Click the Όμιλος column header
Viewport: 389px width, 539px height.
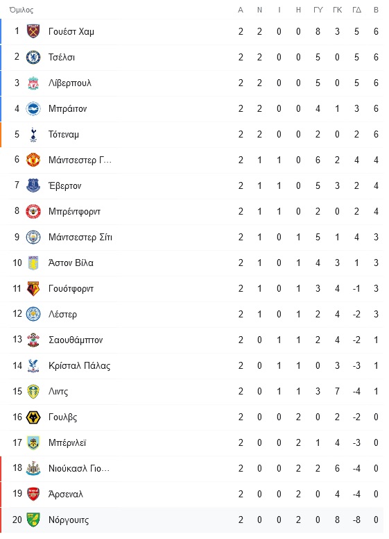pos(21,10)
